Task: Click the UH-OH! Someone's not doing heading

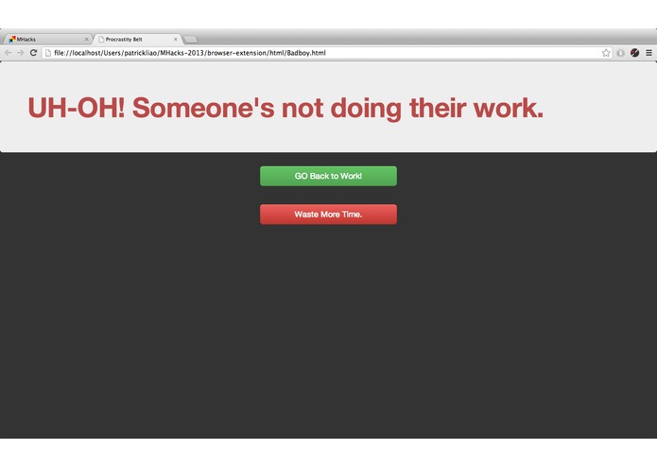Action: pyautogui.click(x=285, y=108)
